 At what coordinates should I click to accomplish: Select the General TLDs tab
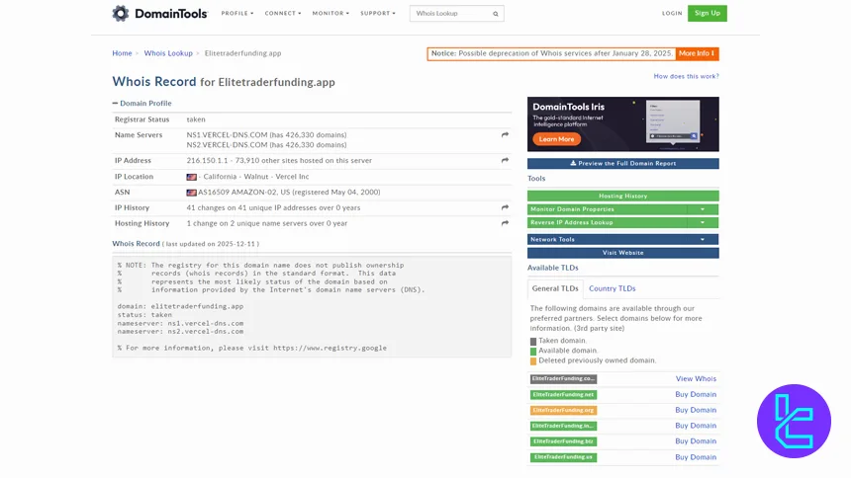pyautogui.click(x=555, y=288)
